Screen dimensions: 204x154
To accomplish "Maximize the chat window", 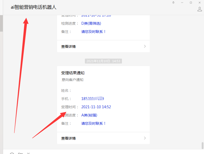I will 191,3.
